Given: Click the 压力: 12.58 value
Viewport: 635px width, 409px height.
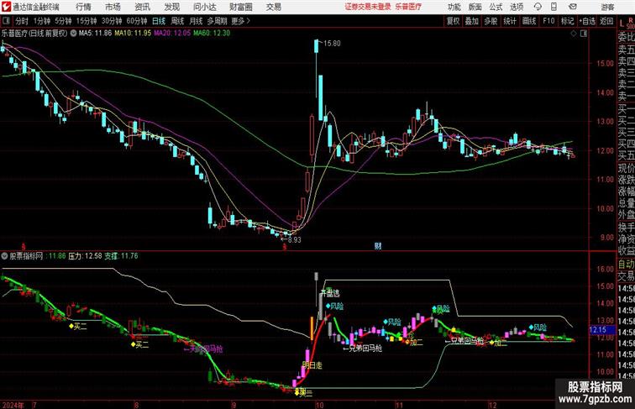Looking at the screenshot, I should click(85, 256).
